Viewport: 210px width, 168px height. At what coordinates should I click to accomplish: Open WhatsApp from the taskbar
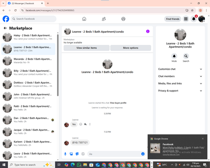tap(79, 165)
